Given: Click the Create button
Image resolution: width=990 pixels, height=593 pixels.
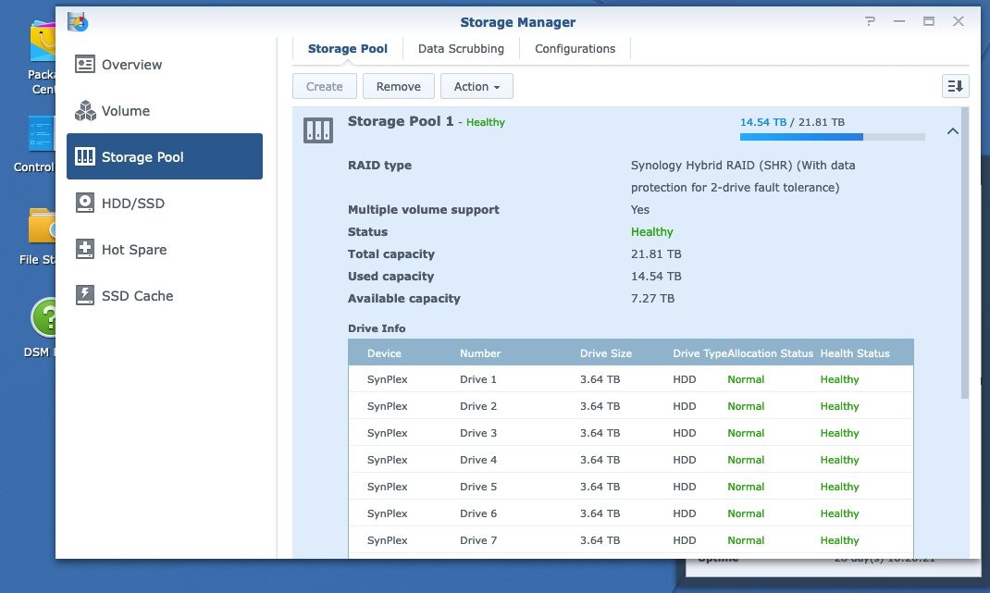Looking at the screenshot, I should coord(324,86).
